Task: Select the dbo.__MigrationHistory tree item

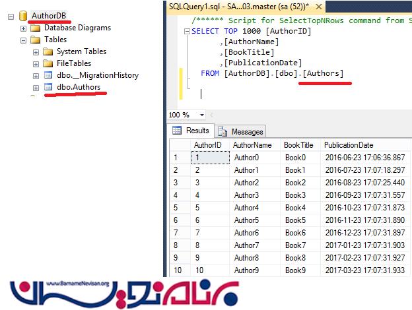Action: [x=98, y=75]
